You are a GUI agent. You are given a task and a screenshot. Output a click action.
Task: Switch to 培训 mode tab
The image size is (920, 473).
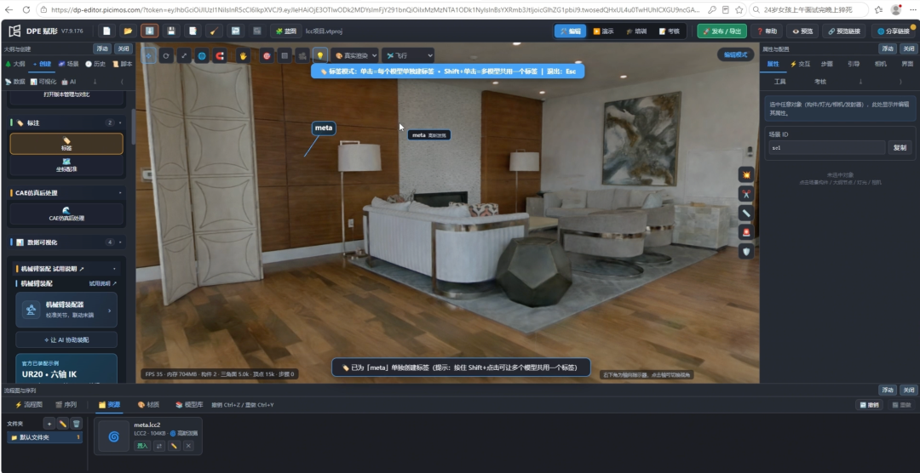636,31
